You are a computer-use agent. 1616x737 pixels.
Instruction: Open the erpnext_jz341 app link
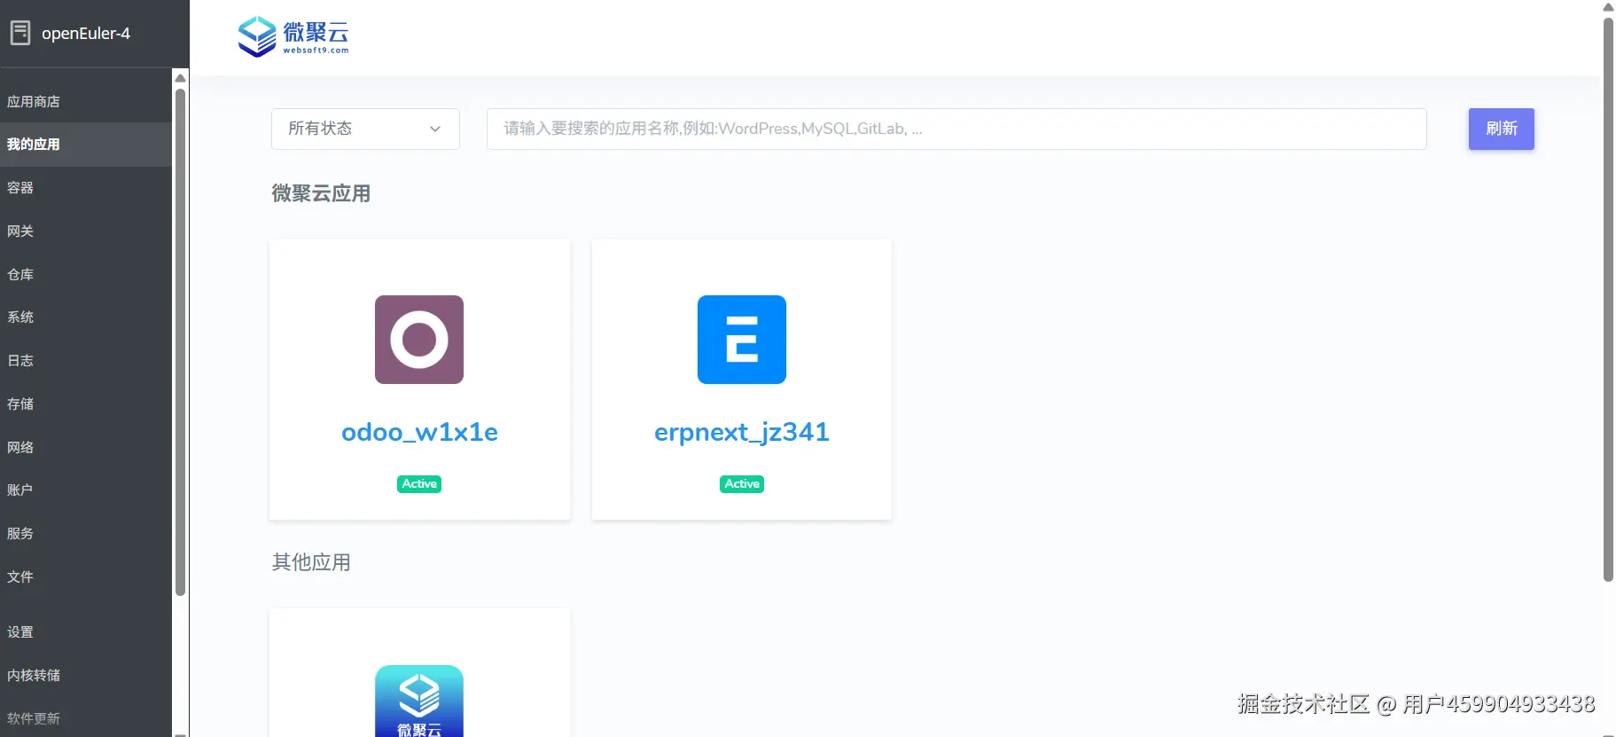tap(742, 432)
